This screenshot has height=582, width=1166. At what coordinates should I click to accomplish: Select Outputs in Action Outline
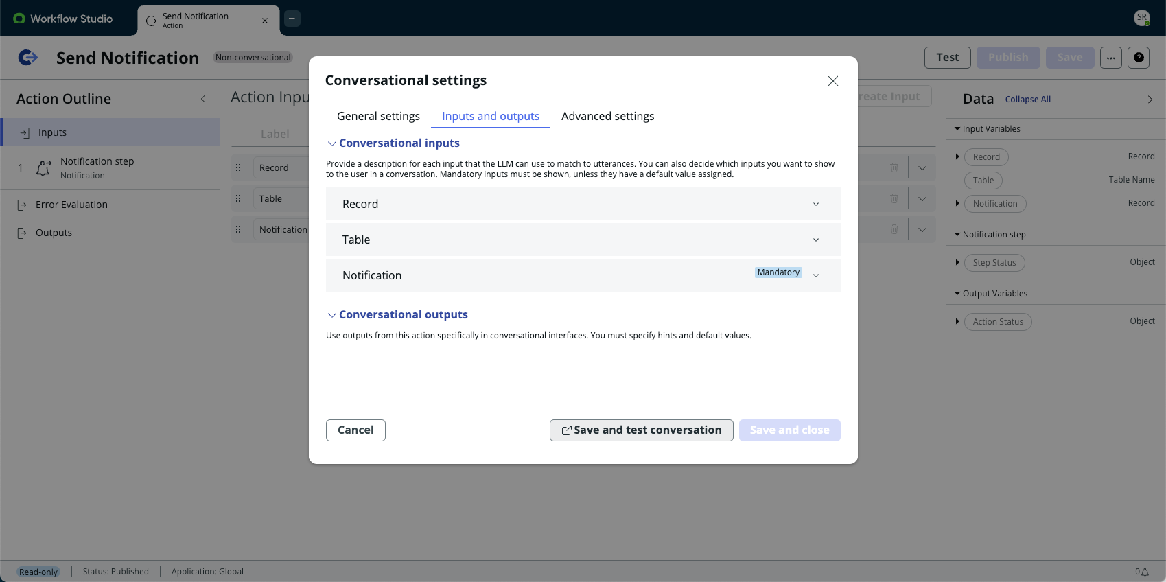point(110,233)
